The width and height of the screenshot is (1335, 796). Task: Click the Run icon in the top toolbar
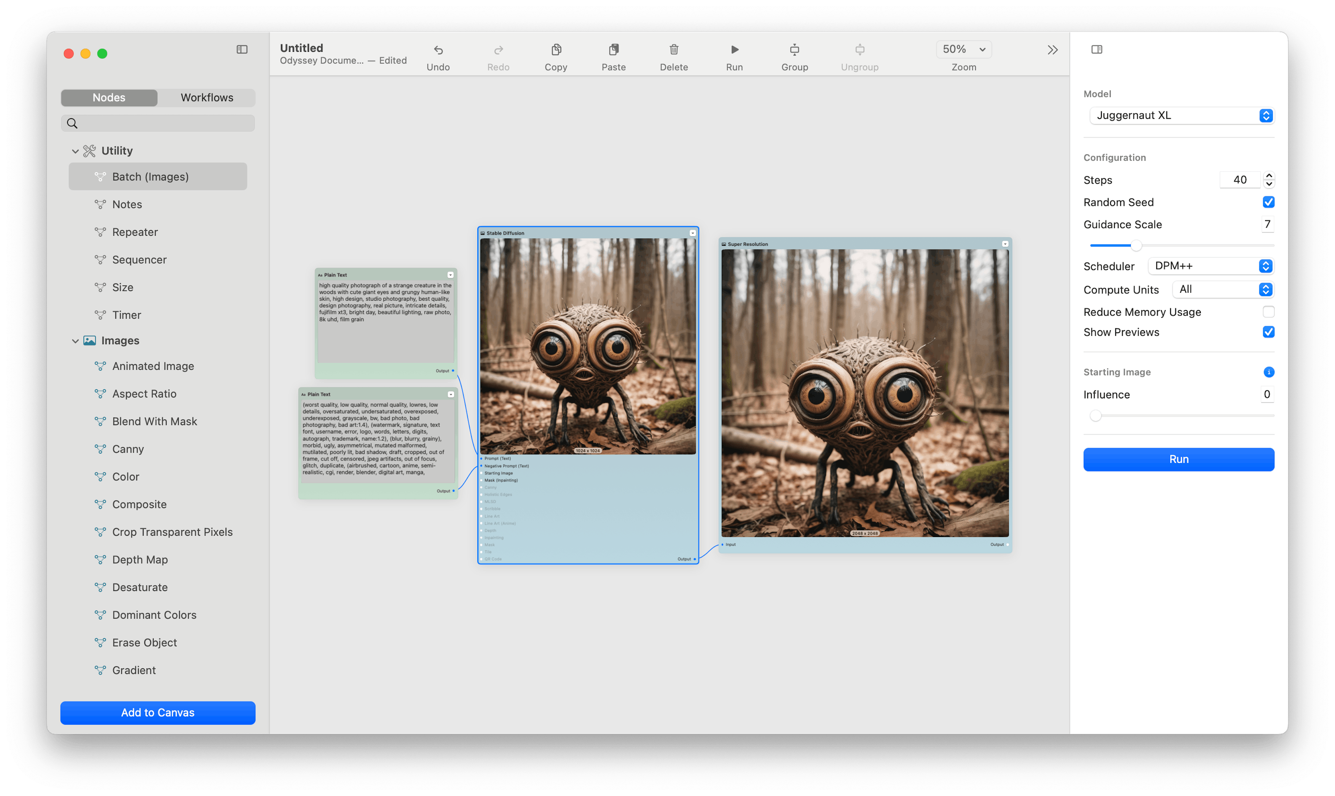[734, 49]
